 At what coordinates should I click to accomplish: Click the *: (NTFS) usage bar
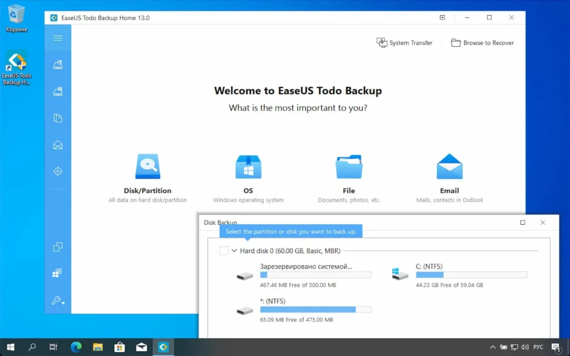click(316, 309)
